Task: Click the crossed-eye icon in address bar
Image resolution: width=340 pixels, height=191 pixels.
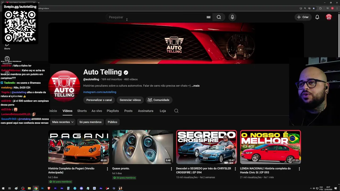Action: (x=309, y=8)
